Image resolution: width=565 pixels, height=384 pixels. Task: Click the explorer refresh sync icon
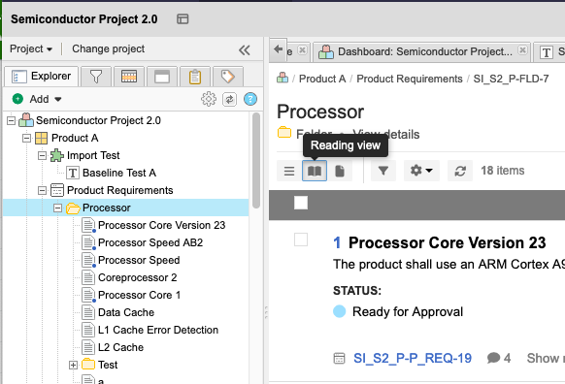pos(229,99)
